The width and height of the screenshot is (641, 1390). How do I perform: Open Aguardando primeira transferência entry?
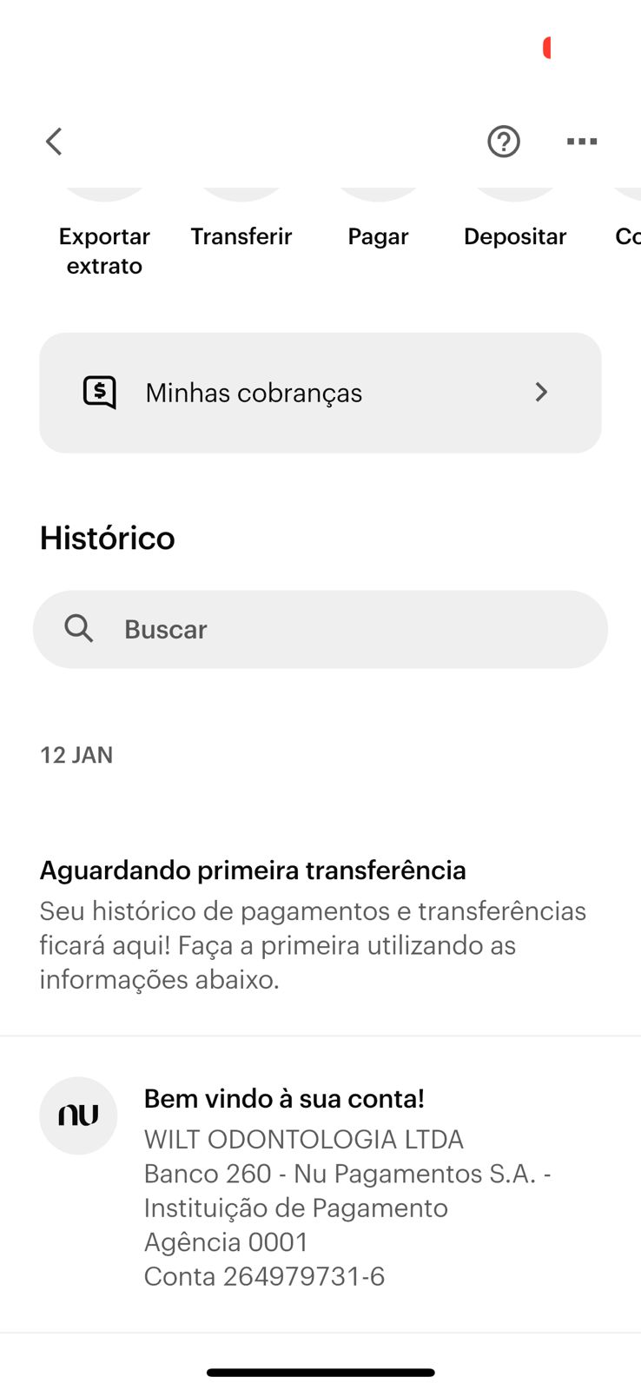(x=253, y=870)
